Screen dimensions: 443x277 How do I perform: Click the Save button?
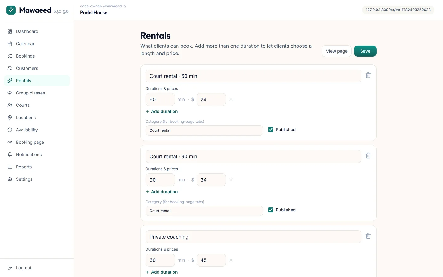click(365, 51)
